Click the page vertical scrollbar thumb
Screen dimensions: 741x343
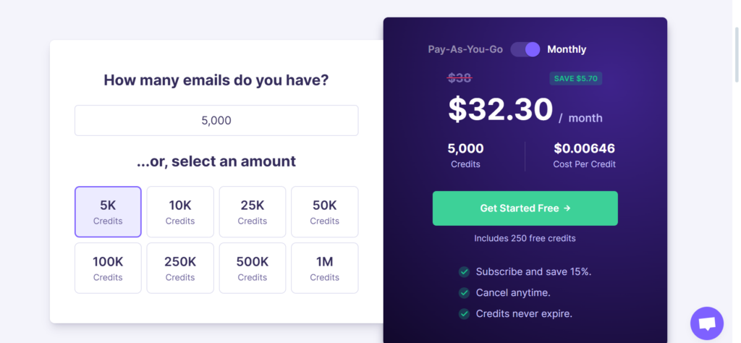coord(736,54)
